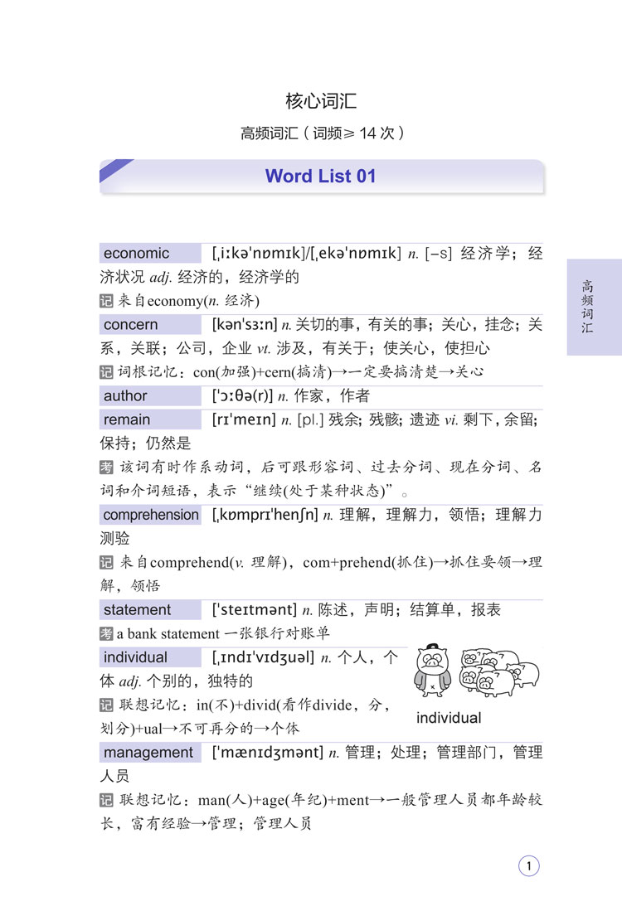Click the 考 icon before '该词有时作系动词'
This screenshot has width=622, height=911.
point(106,468)
